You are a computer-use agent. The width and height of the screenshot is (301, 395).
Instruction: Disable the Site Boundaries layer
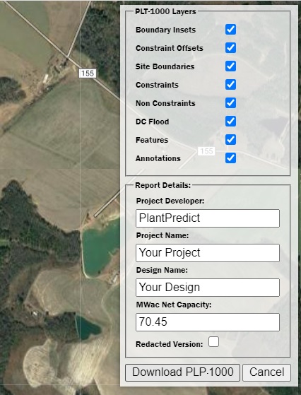(230, 66)
